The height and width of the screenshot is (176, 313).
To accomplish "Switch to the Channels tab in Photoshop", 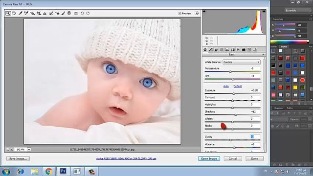I will click(278, 108).
